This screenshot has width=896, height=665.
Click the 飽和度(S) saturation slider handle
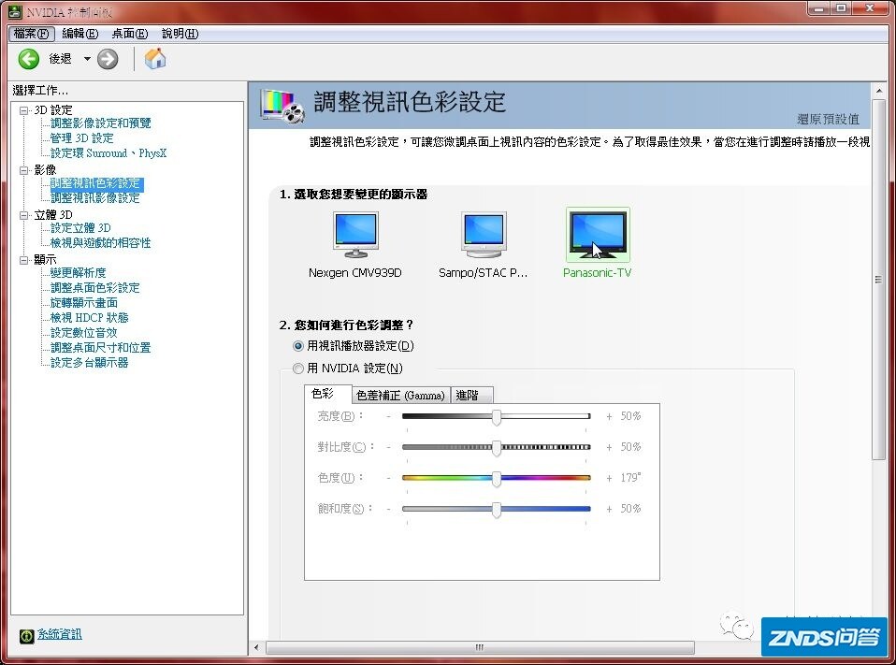[x=497, y=510]
